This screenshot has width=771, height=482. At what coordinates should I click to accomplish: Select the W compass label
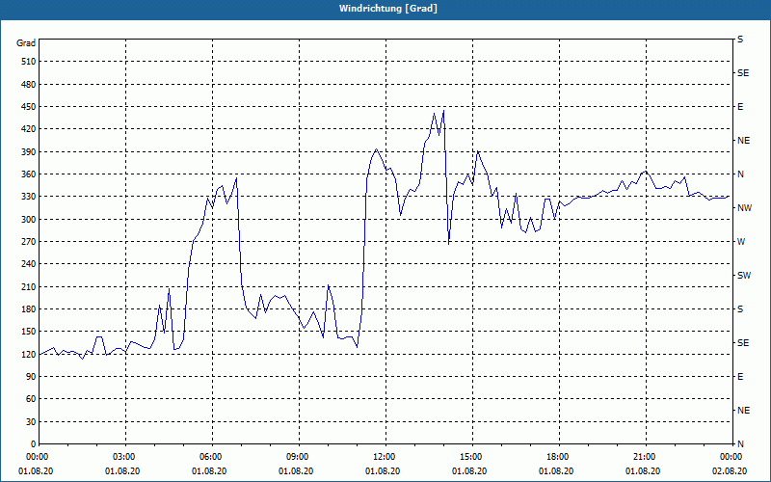click(x=741, y=242)
